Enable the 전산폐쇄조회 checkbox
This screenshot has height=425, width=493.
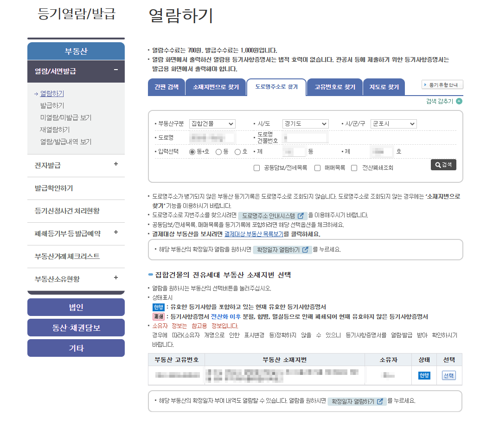coord(354,167)
